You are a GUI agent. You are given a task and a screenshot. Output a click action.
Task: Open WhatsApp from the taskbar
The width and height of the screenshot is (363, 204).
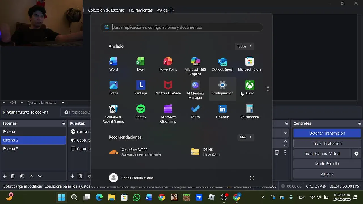(x=137, y=197)
